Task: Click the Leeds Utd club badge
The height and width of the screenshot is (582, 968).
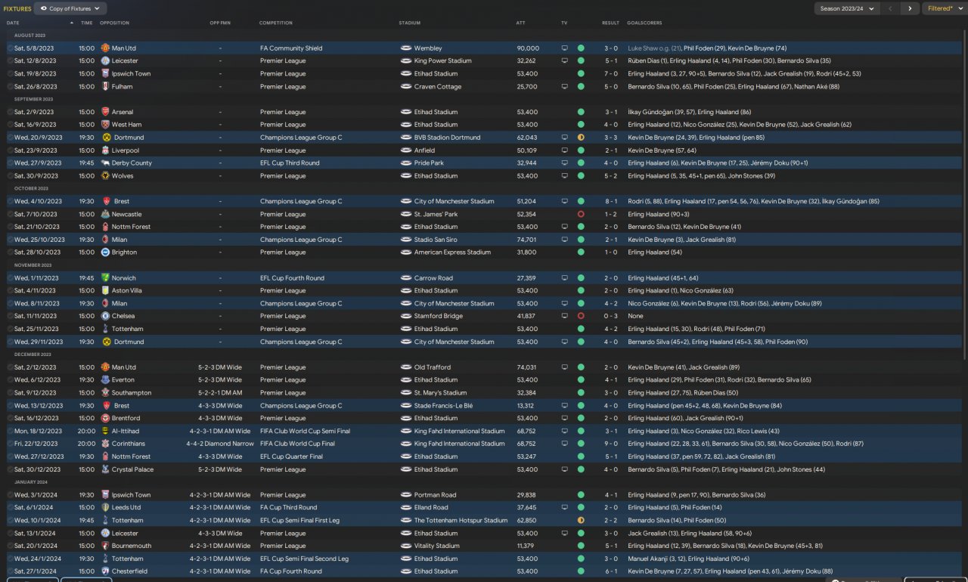Action: coord(105,508)
